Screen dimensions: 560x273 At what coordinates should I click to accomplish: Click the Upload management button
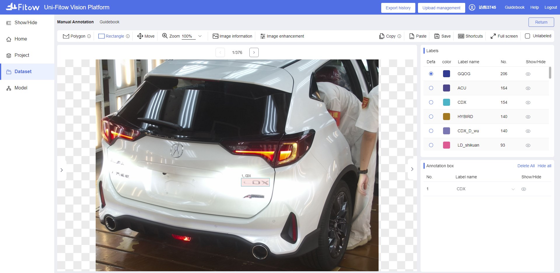(x=441, y=8)
